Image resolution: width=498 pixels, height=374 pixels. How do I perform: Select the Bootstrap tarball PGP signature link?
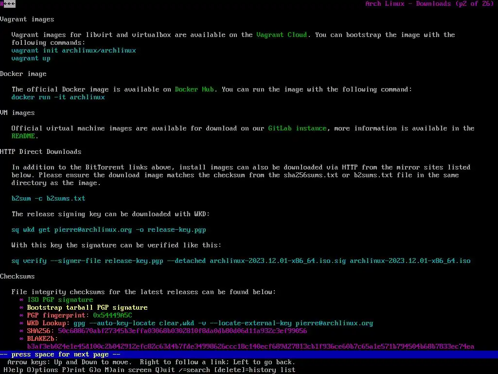click(88, 308)
